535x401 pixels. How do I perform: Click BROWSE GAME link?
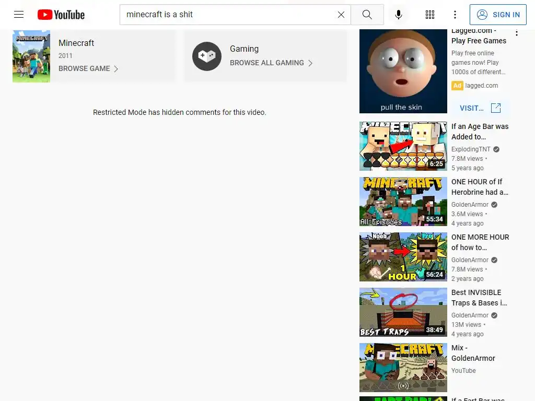pos(84,68)
